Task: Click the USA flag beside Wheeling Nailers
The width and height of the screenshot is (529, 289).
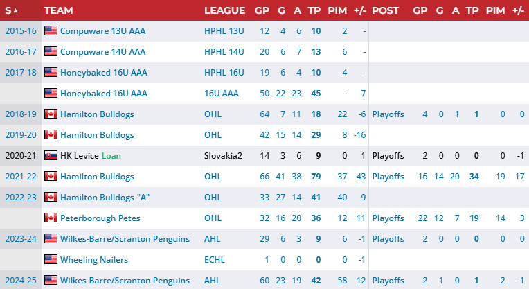Action: point(51,260)
